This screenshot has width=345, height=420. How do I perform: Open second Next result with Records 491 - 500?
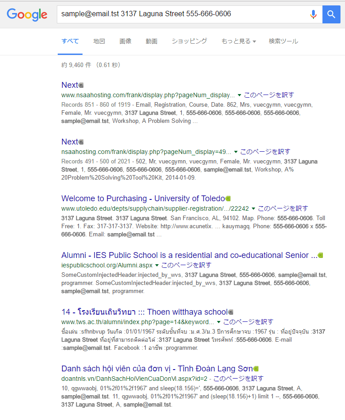(70, 142)
